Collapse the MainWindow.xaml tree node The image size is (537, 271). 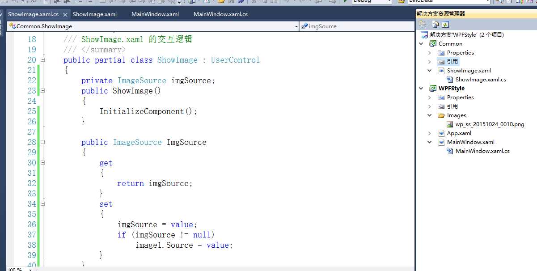[x=429, y=142]
